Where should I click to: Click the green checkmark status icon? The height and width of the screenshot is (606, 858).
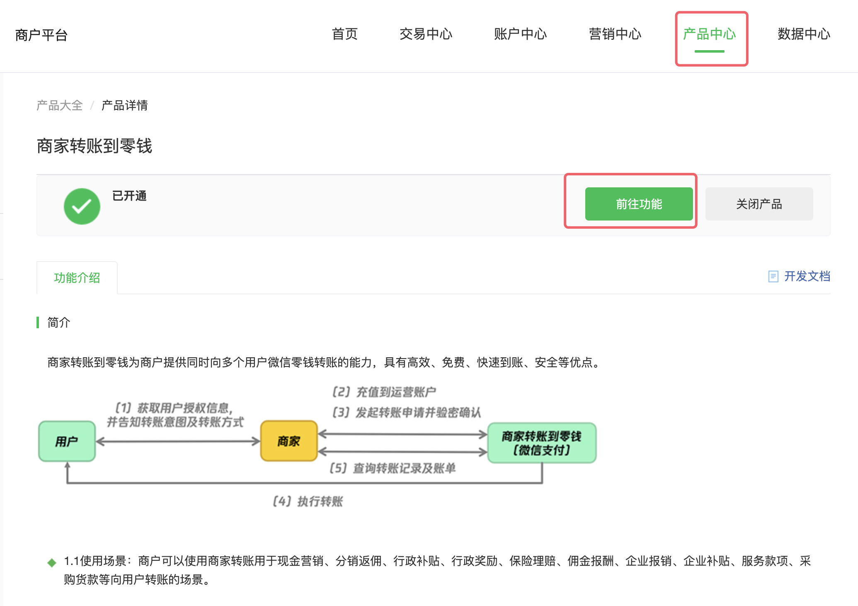pyautogui.click(x=82, y=206)
